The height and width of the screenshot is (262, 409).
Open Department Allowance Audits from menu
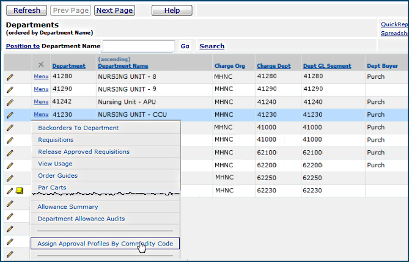point(81,219)
